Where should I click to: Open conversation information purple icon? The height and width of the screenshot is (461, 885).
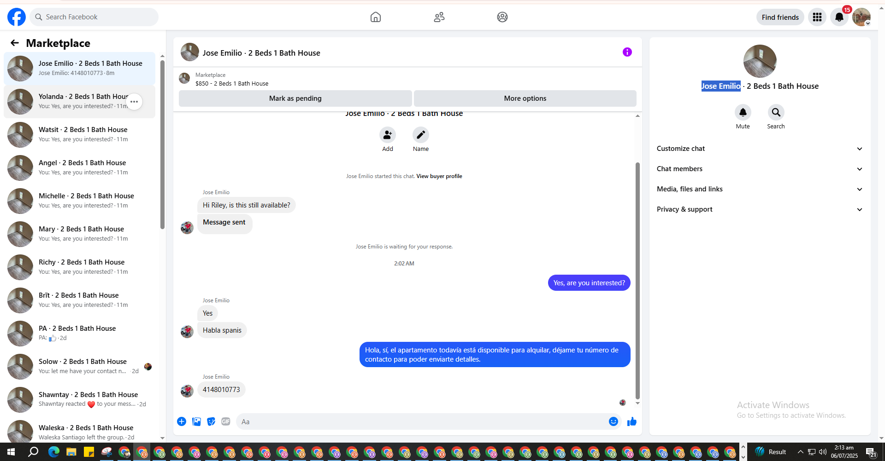[627, 52]
